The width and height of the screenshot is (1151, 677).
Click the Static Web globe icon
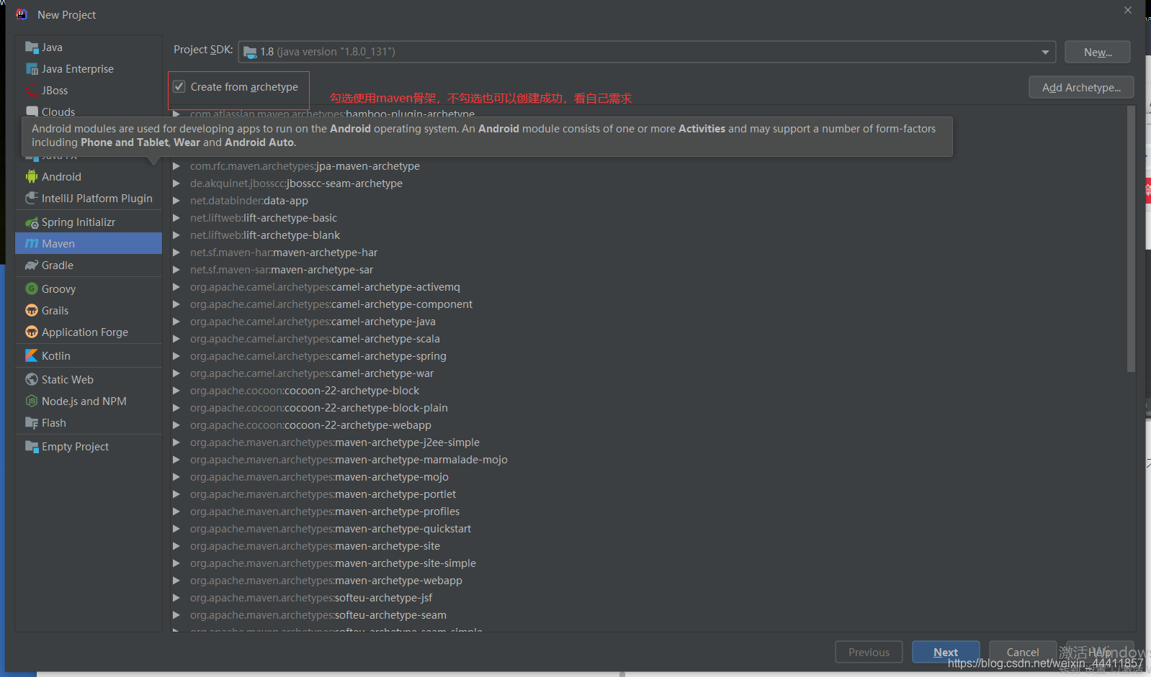click(32, 380)
